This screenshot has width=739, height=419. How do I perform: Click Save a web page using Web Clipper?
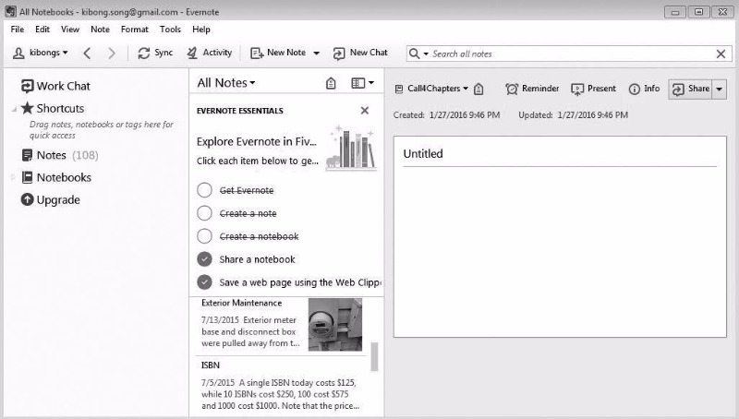300,282
